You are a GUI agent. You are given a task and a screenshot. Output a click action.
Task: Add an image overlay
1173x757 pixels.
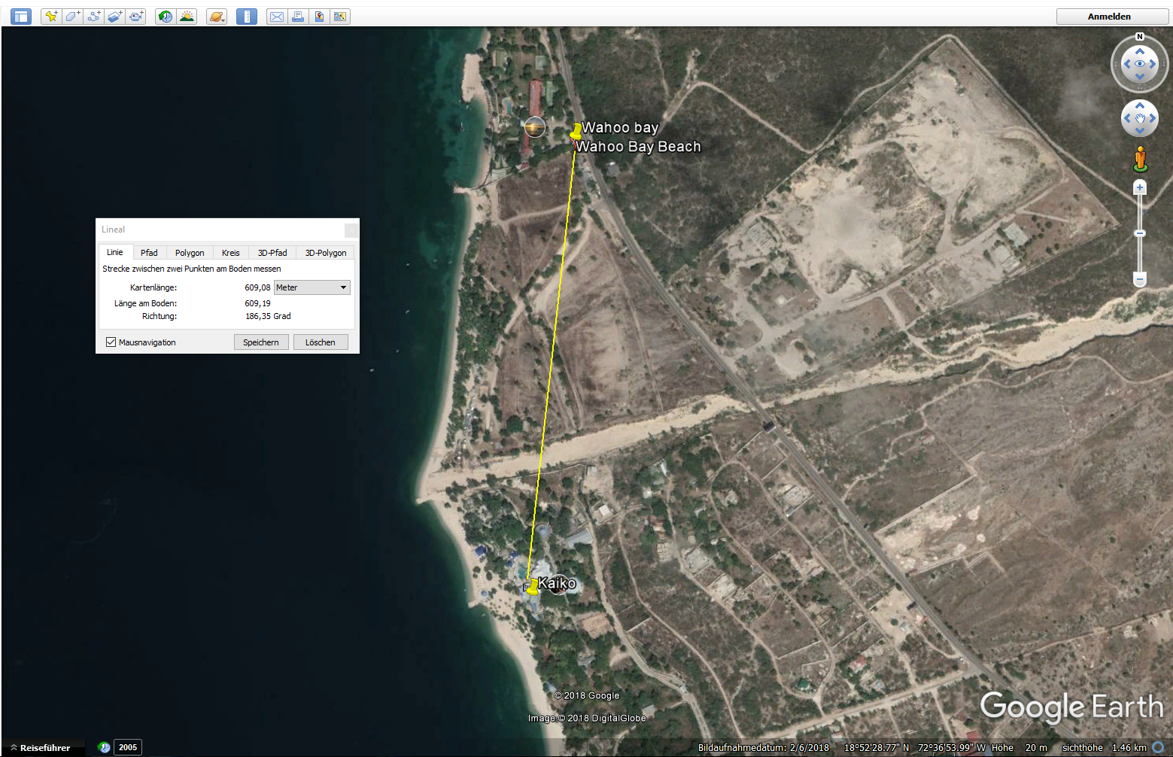[114, 16]
